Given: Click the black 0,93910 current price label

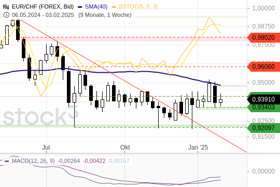Looking at the screenshot, I should coord(263,99).
